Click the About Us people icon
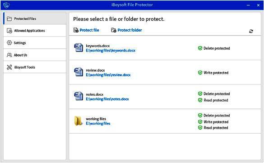The image size is (264, 163). [x=9, y=55]
